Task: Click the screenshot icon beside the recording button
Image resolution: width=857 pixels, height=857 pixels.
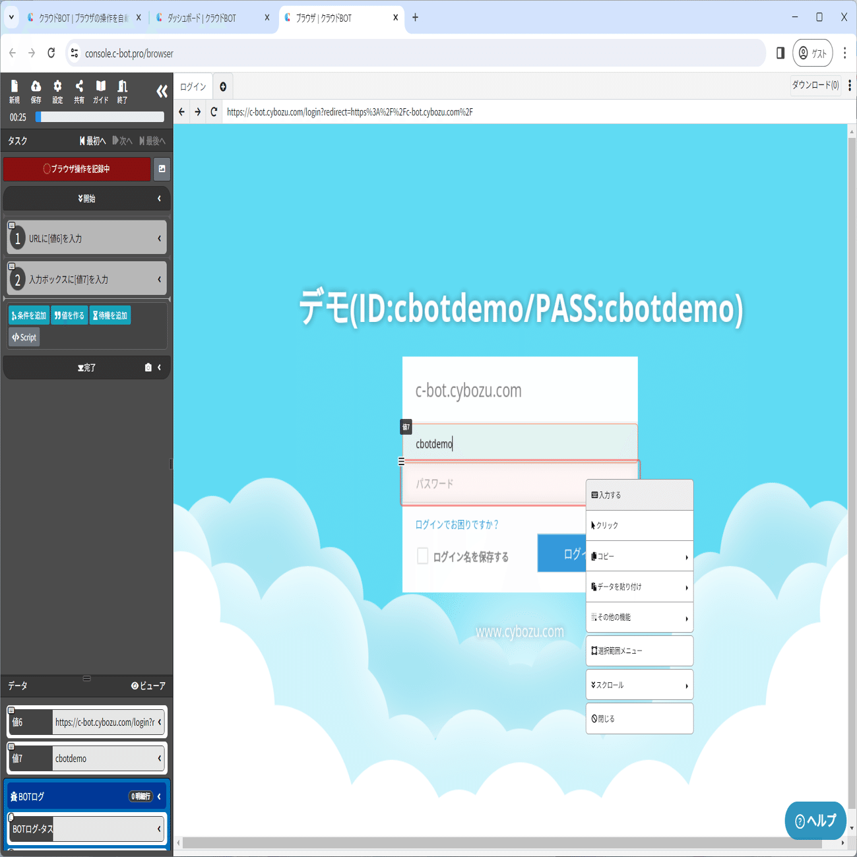Action: 162,170
